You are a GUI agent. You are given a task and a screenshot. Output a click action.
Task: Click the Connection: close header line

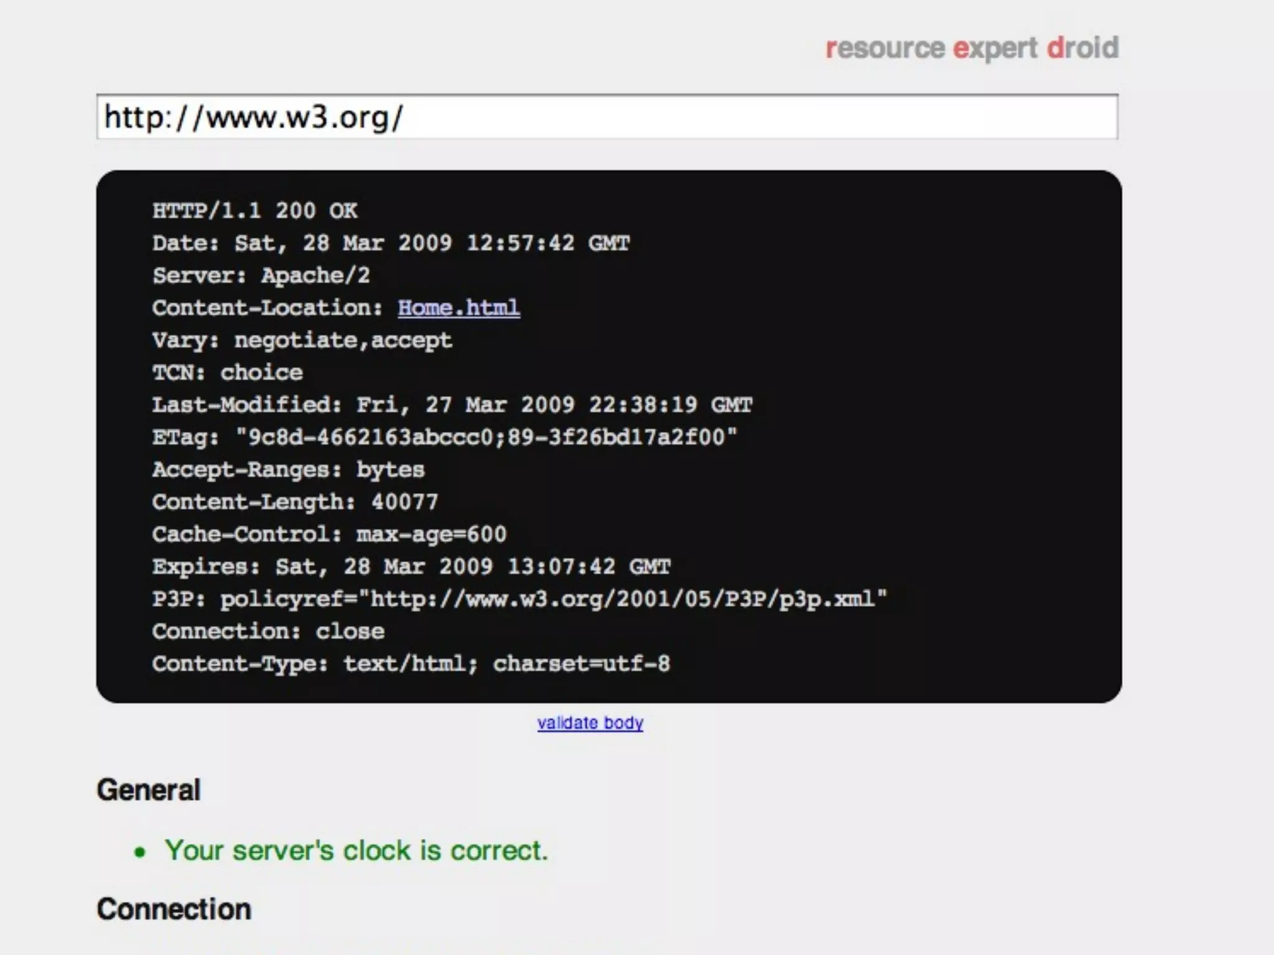pos(268,631)
